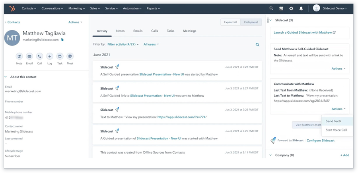This screenshot has width=358, height=173.
Task: Click the Slidecast Demo account avatar
Action: point(317,8)
